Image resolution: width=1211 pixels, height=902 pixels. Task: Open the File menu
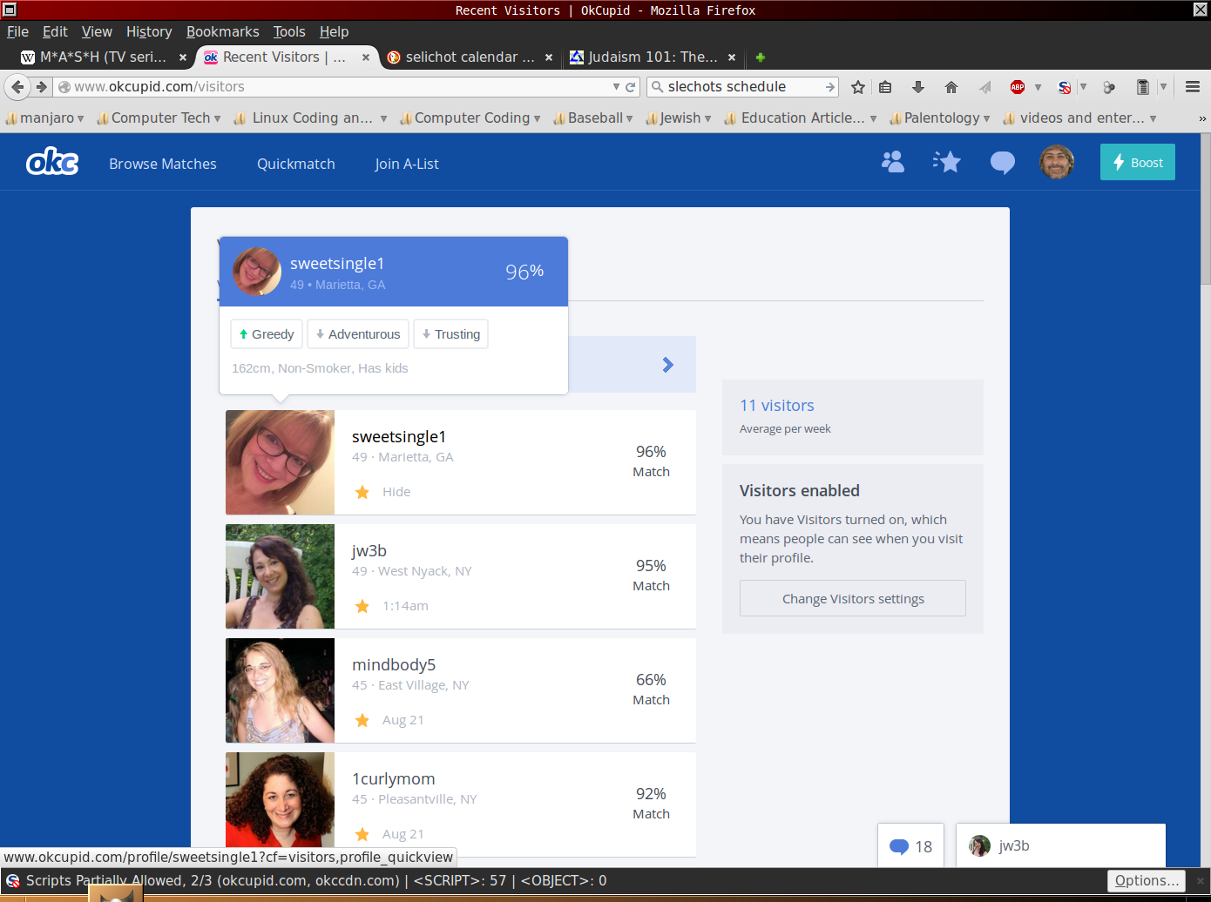(x=17, y=31)
